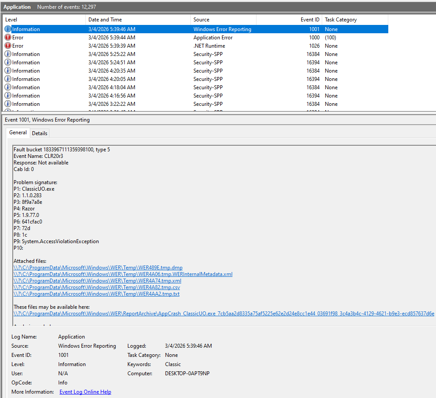Click the Fault bucket line in event description
The height and width of the screenshot is (398, 436).
[62, 150]
